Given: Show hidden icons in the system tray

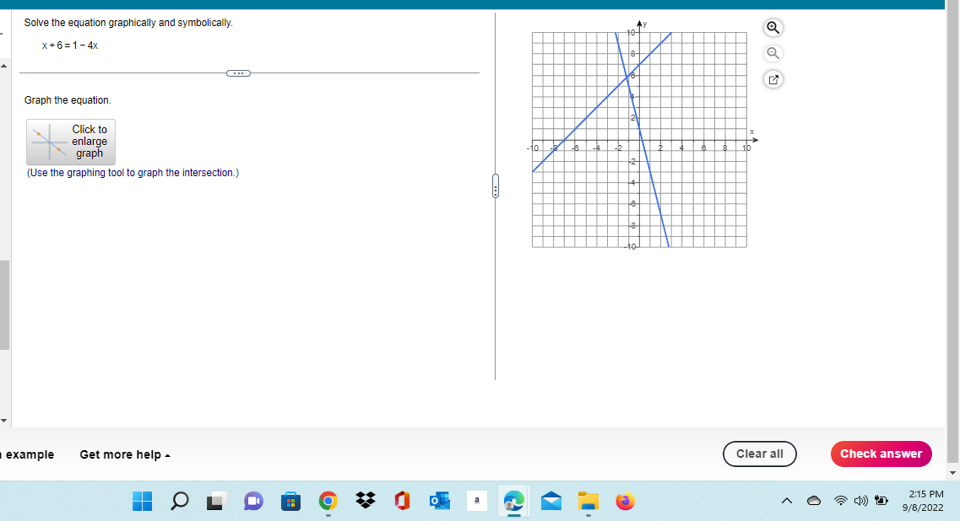Looking at the screenshot, I should tap(785, 501).
